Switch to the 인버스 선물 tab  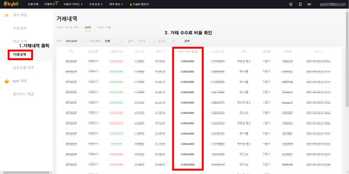click(104, 28)
